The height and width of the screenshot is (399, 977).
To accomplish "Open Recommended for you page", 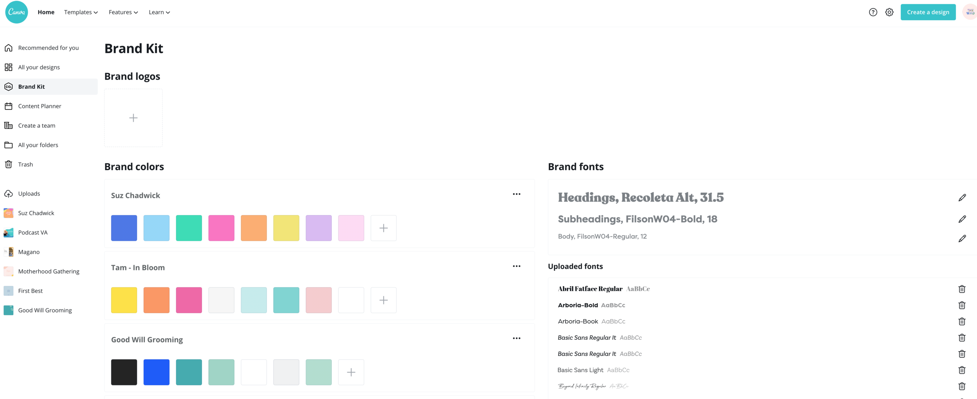I will point(48,48).
